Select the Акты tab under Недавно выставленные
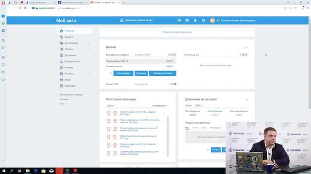 coord(204,128)
